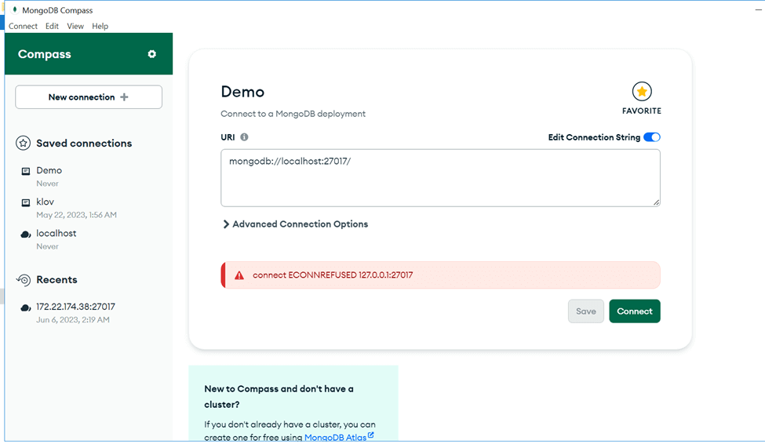Image resolution: width=765 pixels, height=444 pixels.
Task: Click the Recents heading text
Action: click(56, 279)
